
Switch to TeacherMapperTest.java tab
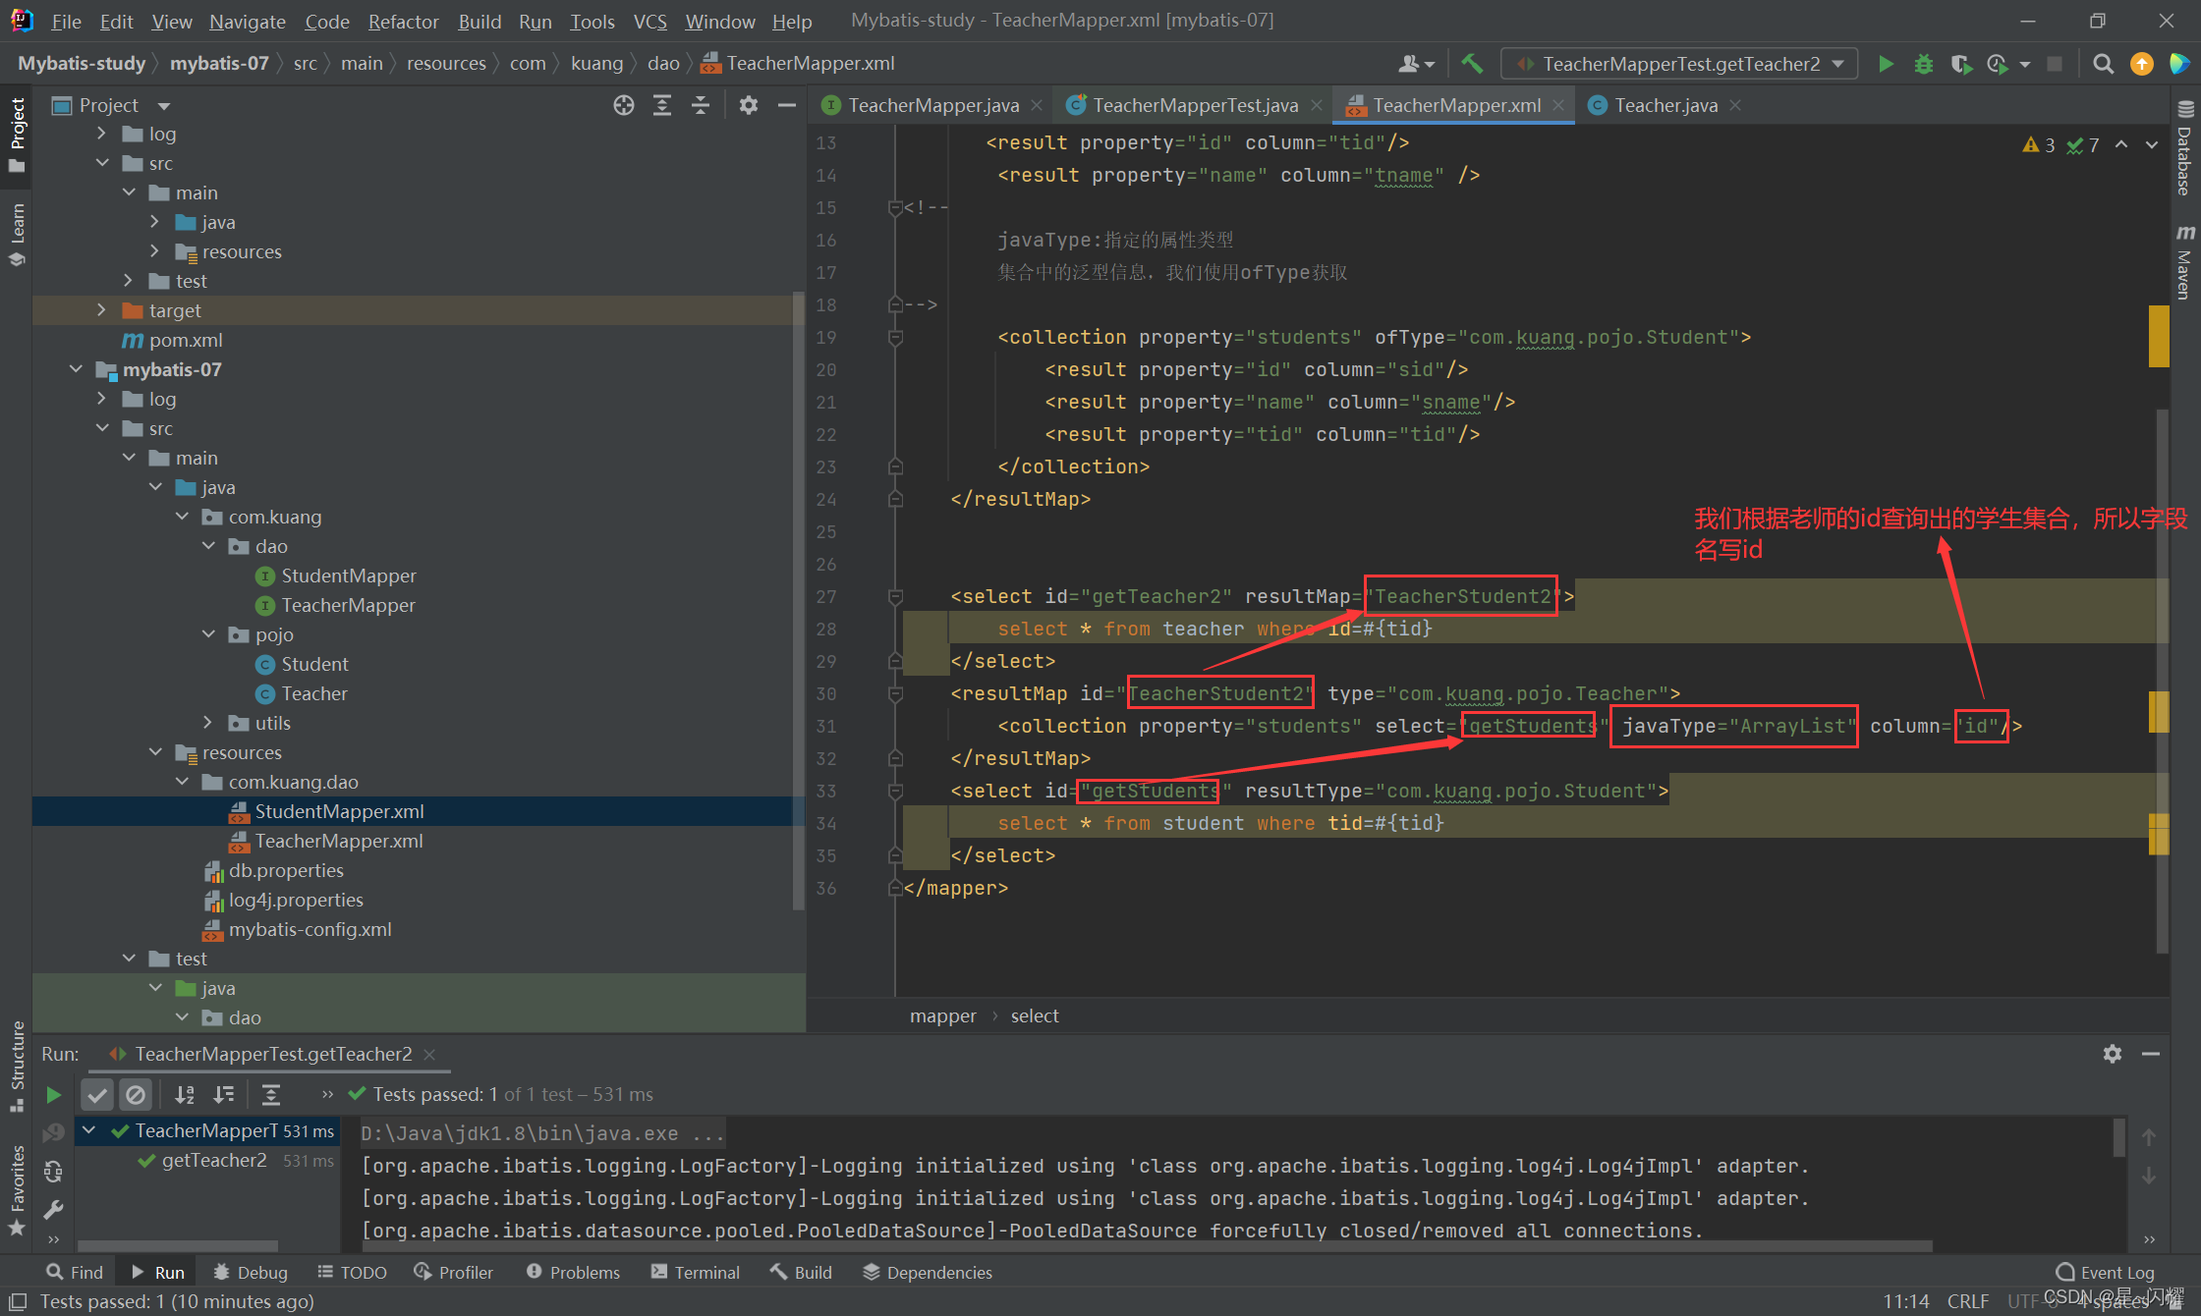pos(1194,105)
